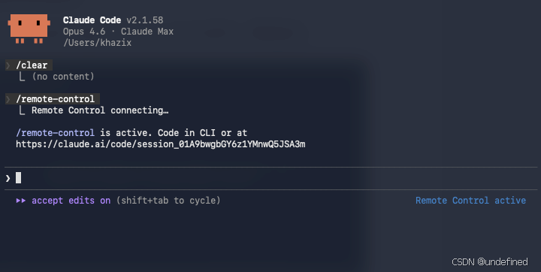Toggle the accept edits on mode indicator
The width and height of the screenshot is (541, 272).
click(71, 201)
